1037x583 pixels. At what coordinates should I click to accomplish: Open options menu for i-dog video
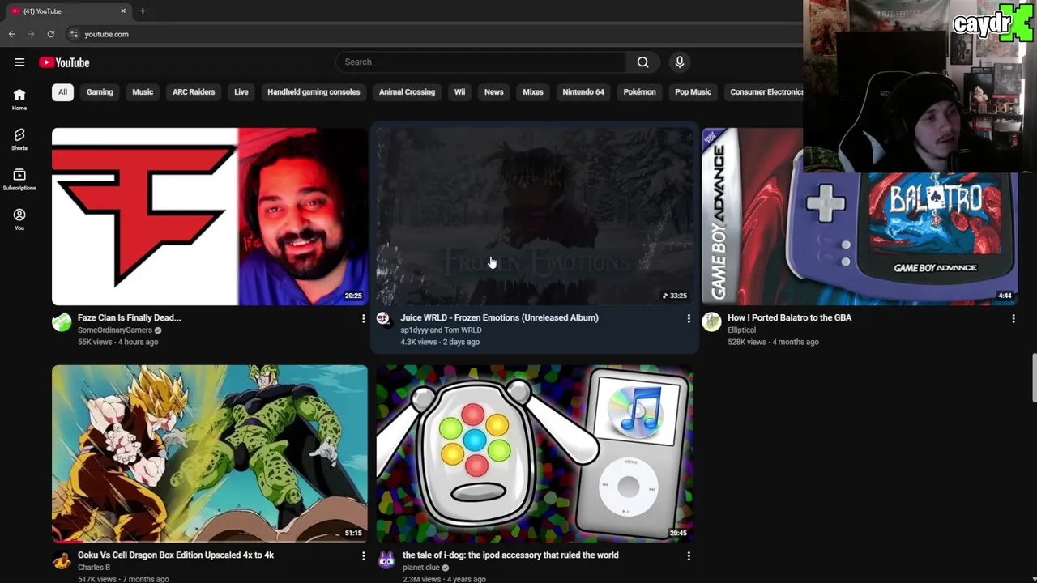(x=689, y=556)
